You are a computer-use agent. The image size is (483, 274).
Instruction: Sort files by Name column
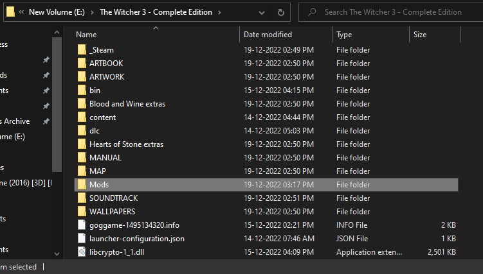(86, 35)
